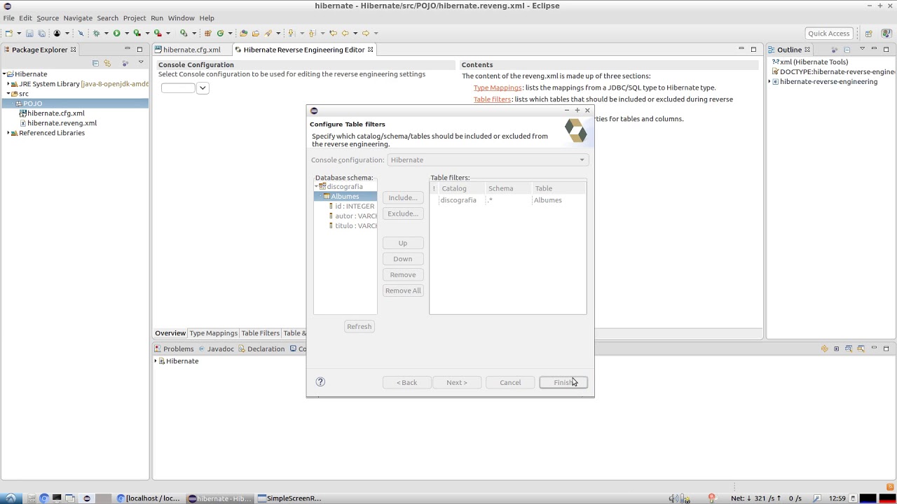Select 'id : INTEGER' column in schema tree
The height and width of the screenshot is (504, 897).
(x=355, y=206)
